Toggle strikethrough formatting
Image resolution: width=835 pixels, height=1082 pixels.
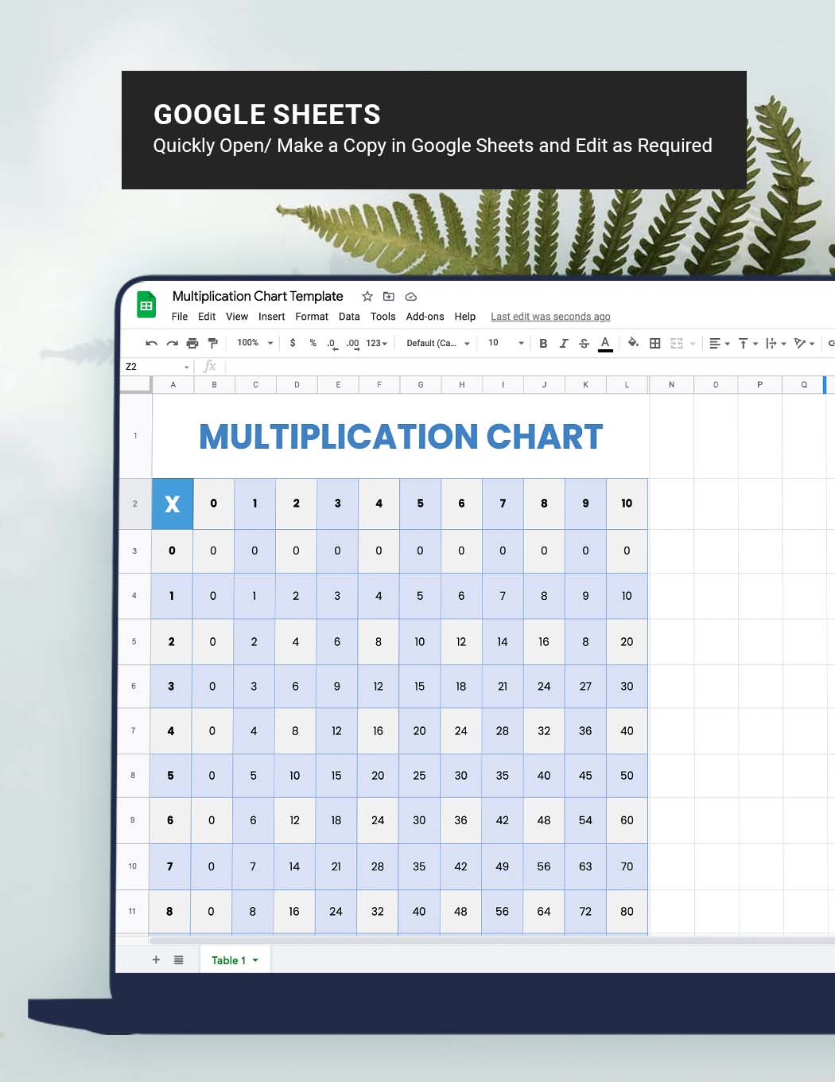coord(584,343)
